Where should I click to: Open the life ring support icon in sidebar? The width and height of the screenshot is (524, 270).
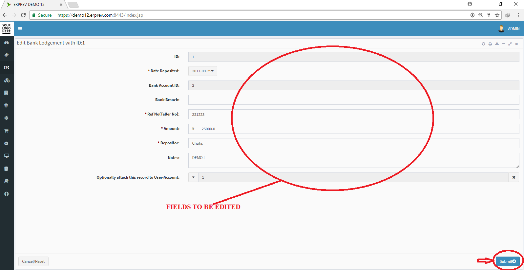(6, 194)
